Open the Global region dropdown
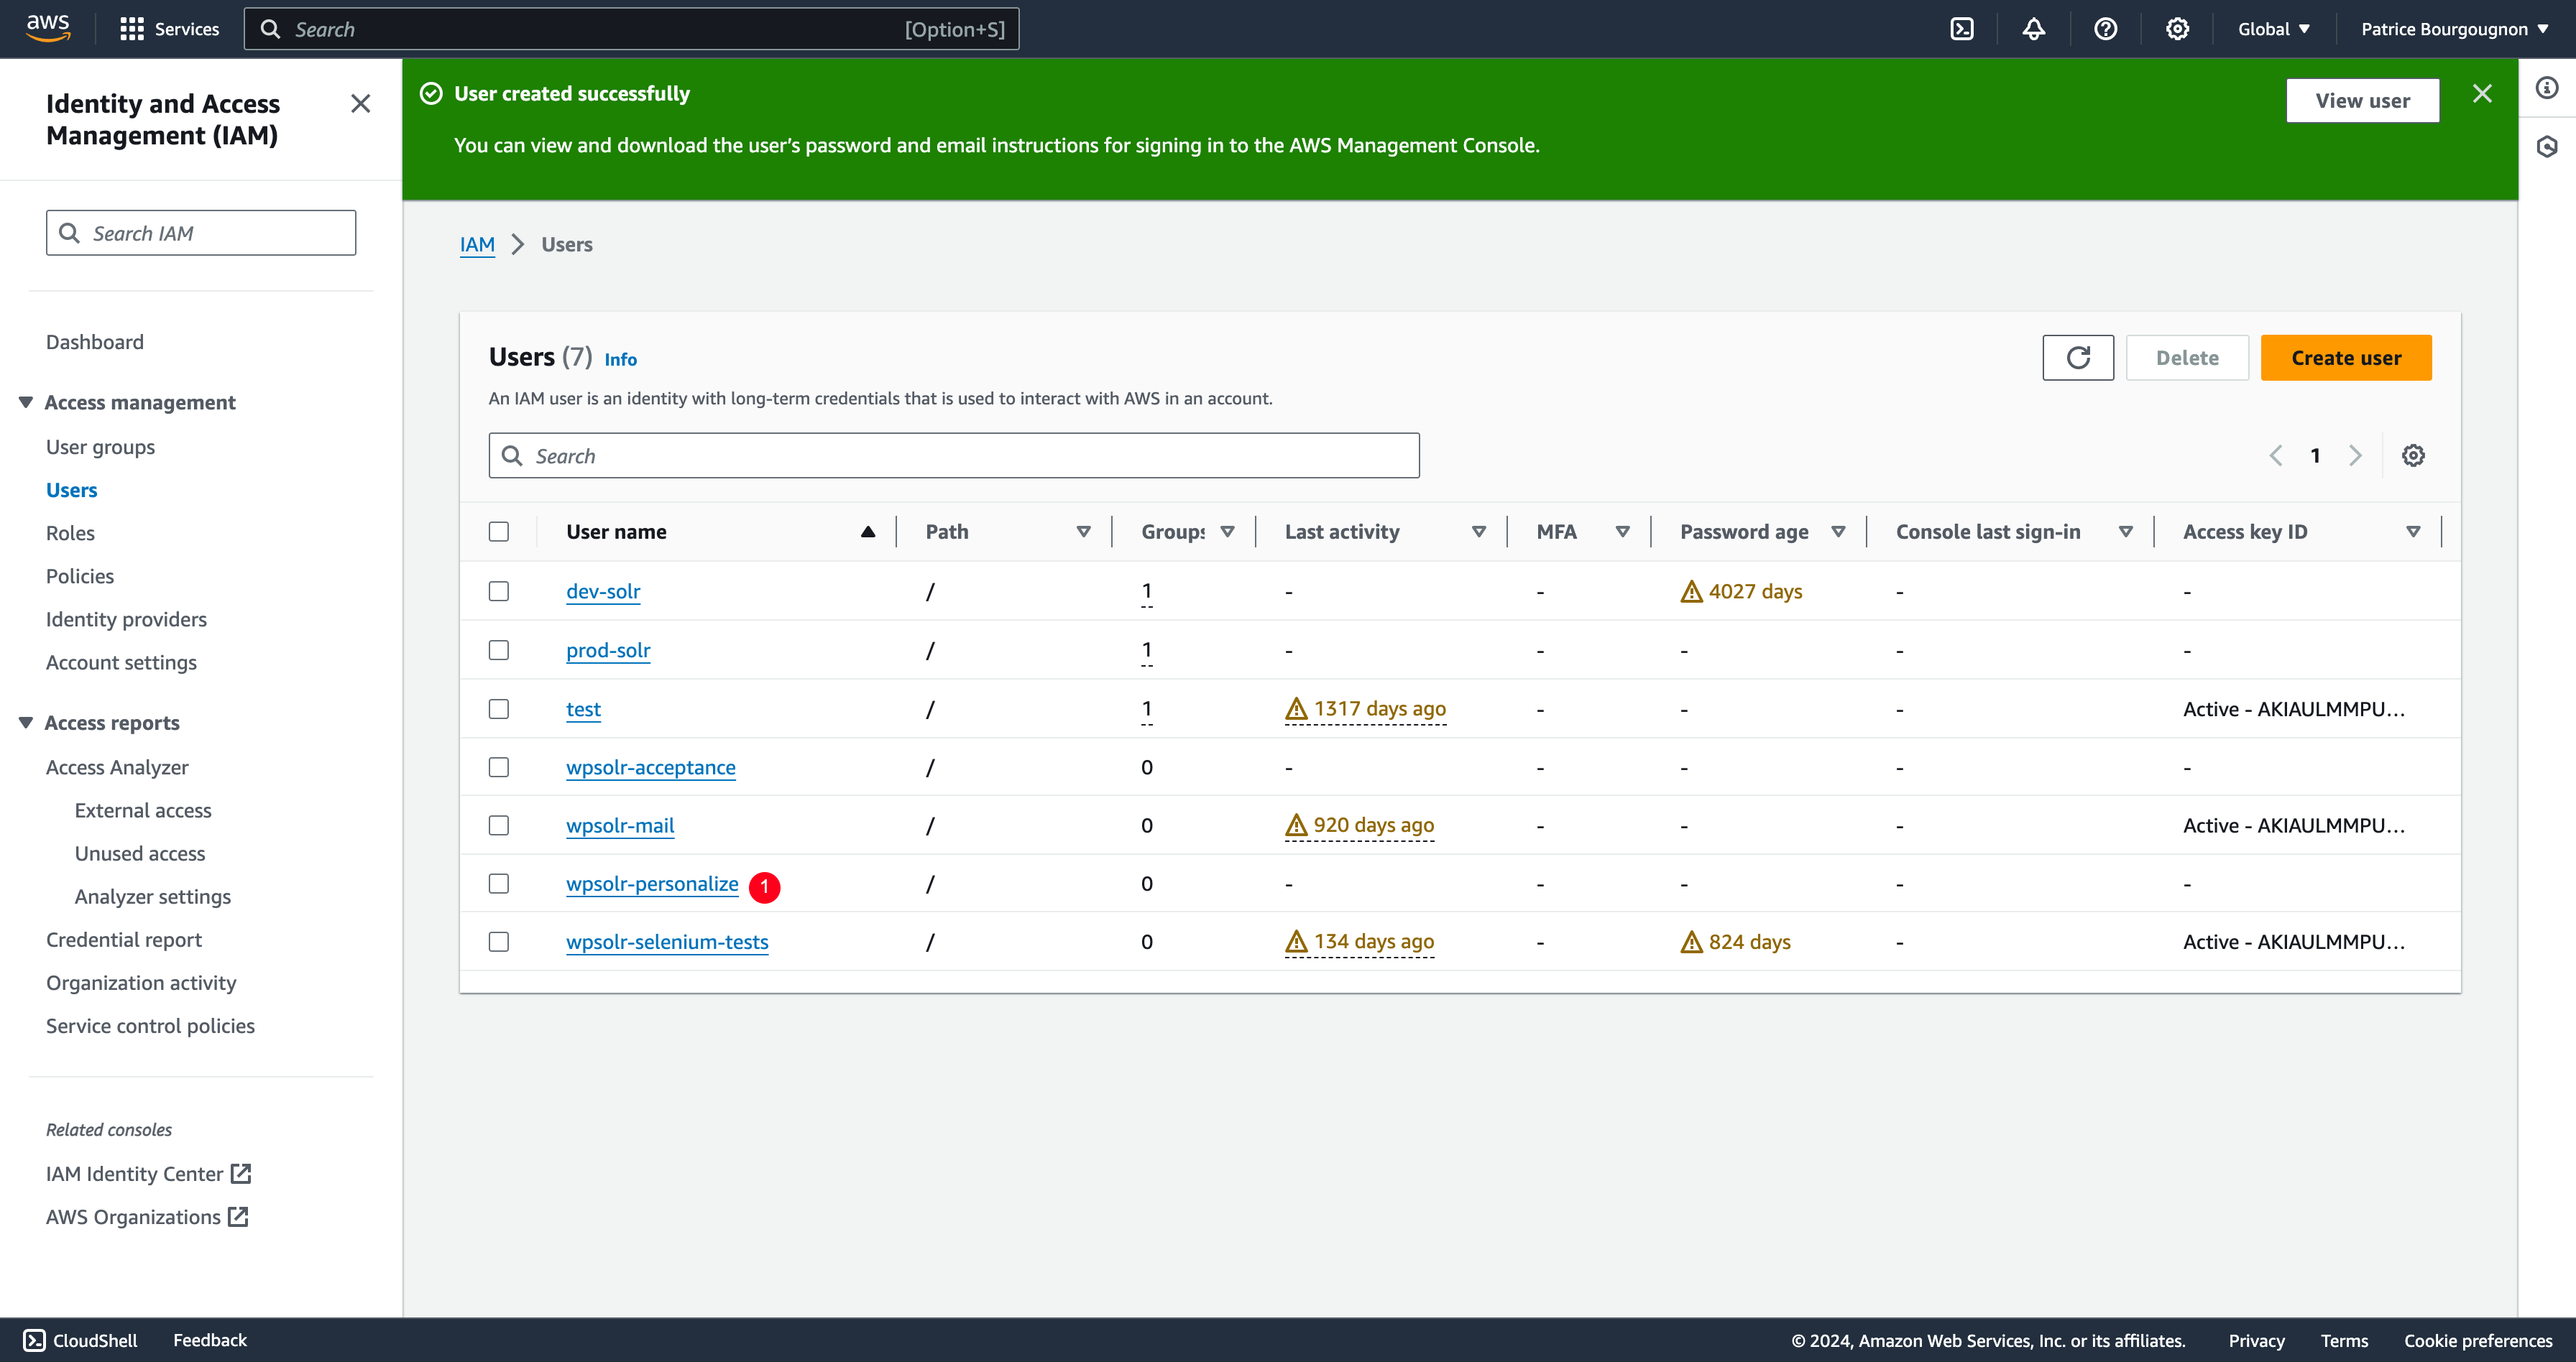The height and width of the screenshot is (1362, 2576). click(2273, 29)
